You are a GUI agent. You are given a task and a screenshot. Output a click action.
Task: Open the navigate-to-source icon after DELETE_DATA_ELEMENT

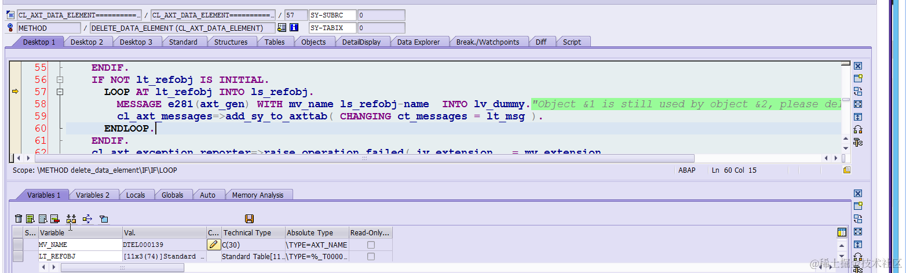(x=282, y=28)
